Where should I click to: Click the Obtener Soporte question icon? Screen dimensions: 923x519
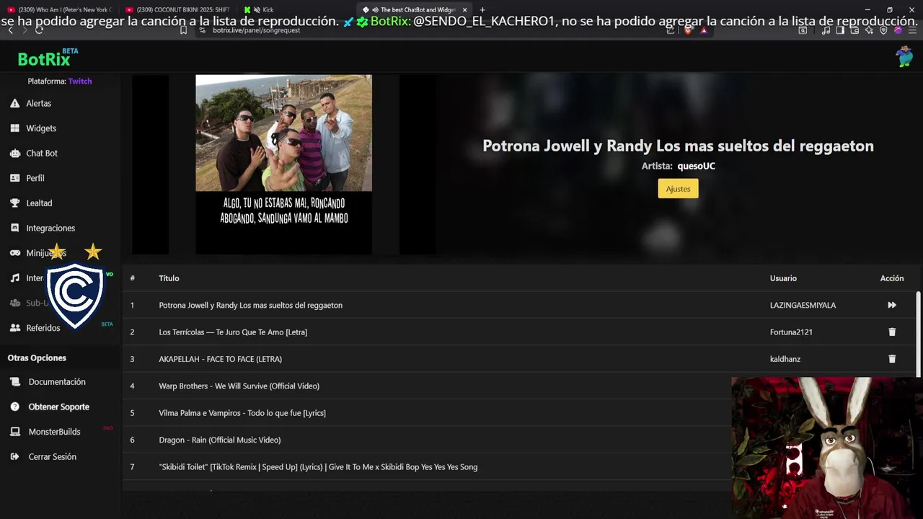coord(14,407)
